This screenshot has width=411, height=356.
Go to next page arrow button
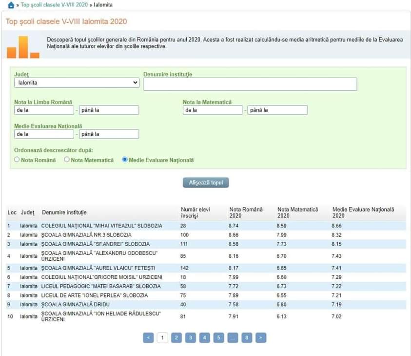pos(261,337)
